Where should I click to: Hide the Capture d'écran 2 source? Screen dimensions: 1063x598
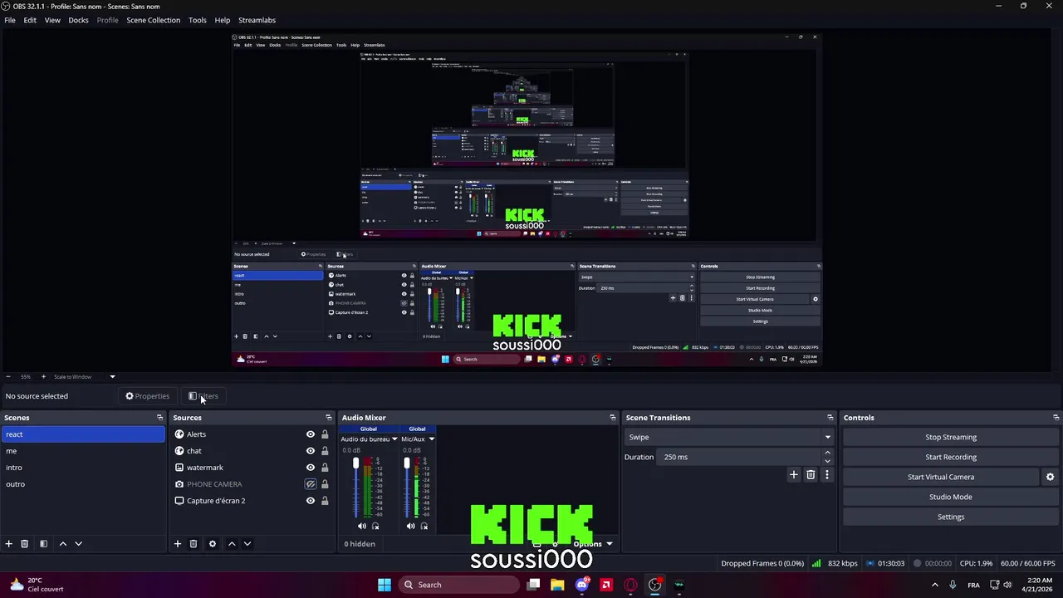coord(311,501)
